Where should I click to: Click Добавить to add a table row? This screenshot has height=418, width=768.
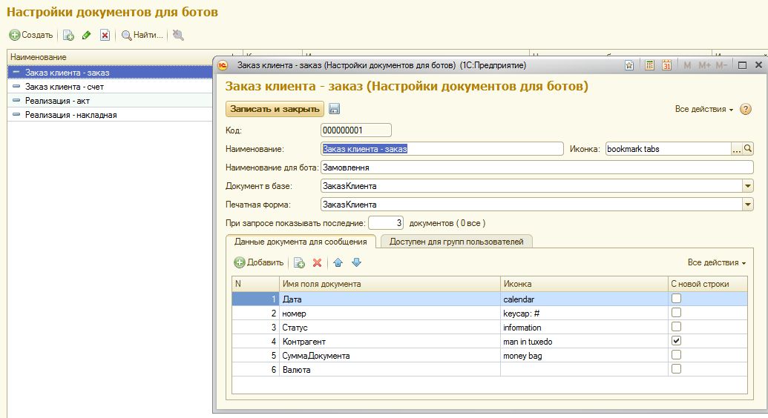259,262
